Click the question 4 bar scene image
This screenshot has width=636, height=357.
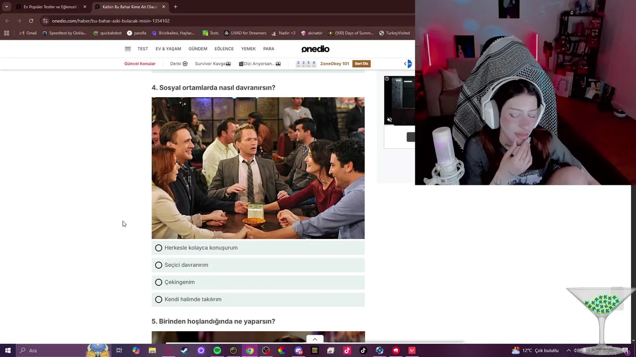tap(258, 168)
